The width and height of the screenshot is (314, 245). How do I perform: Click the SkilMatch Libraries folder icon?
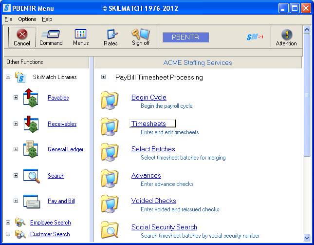click(x=20, y=77)
